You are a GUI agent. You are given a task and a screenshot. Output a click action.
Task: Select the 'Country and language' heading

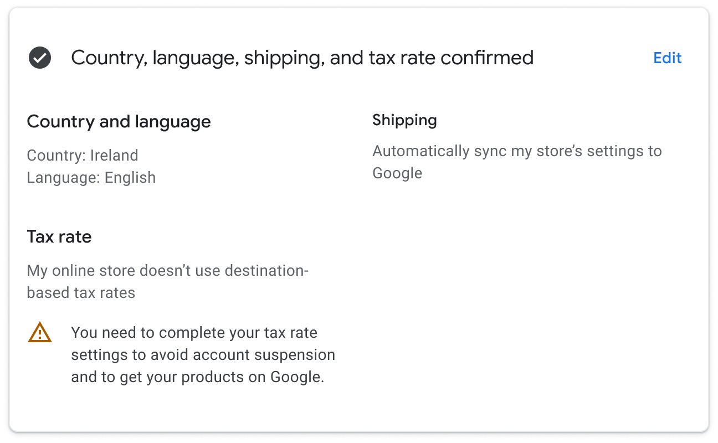(x=119, y=122)
